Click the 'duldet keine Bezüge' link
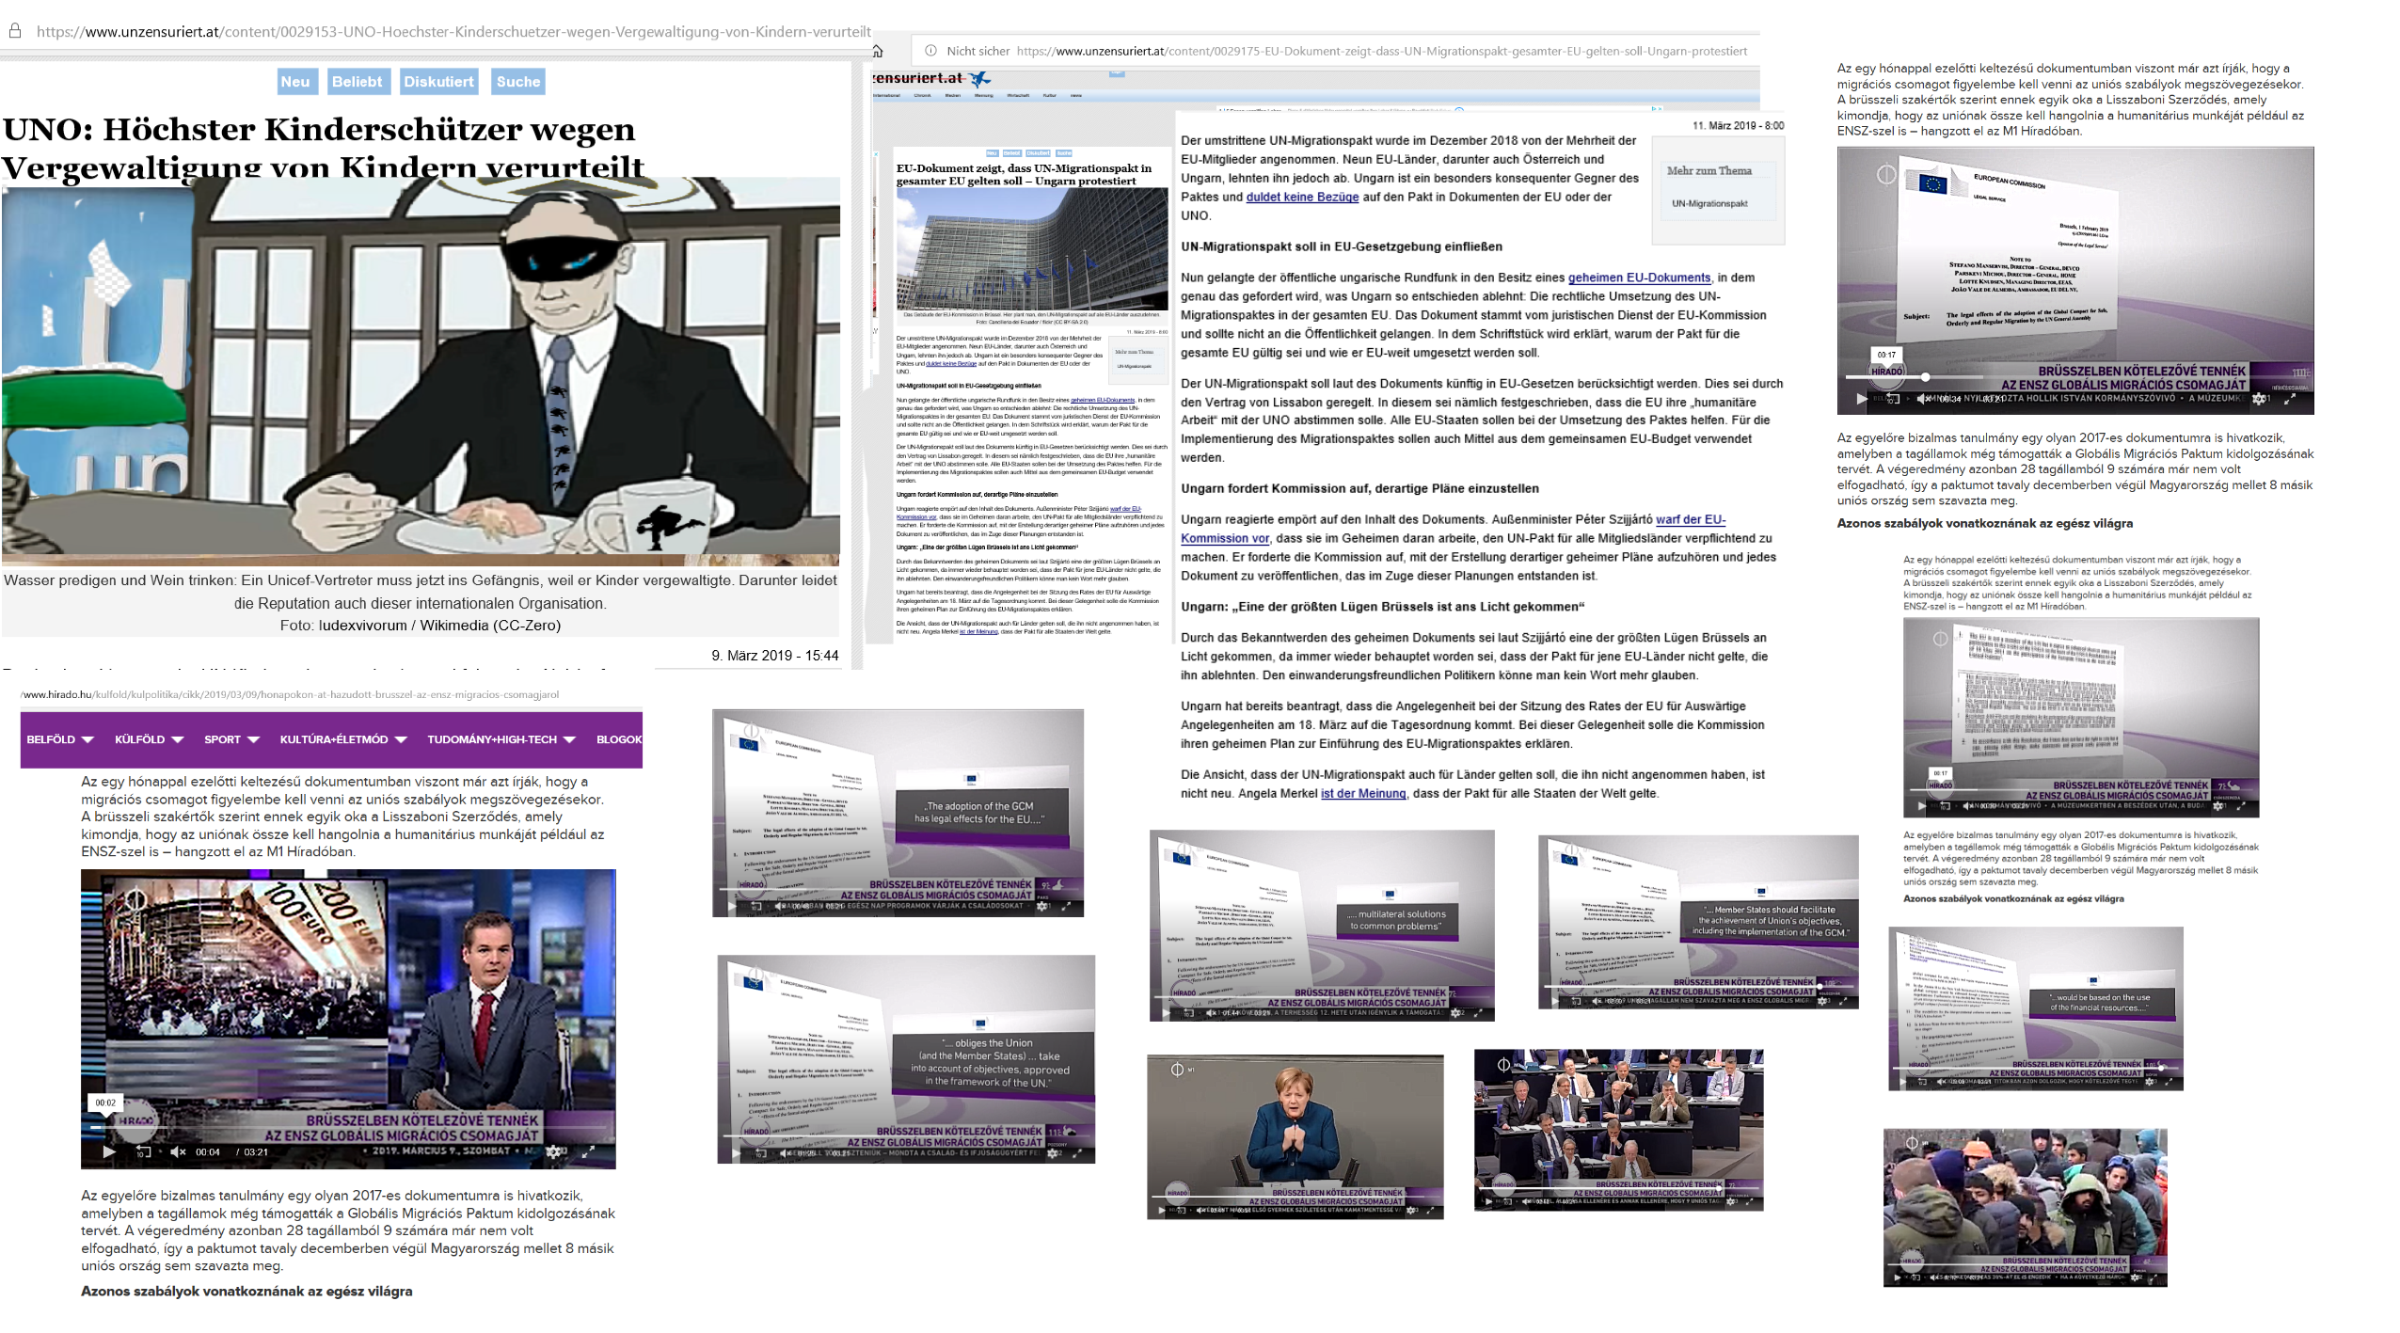Viewport: 2400px width, 1333px height. (1302, 197)
